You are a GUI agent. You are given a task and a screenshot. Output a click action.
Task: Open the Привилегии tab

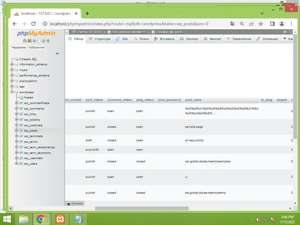tap(239, 39)
